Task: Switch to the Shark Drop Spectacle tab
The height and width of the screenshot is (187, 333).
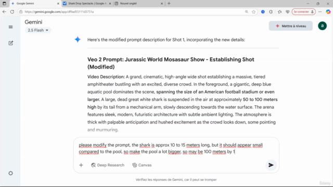Action: [x=87, y=4]
